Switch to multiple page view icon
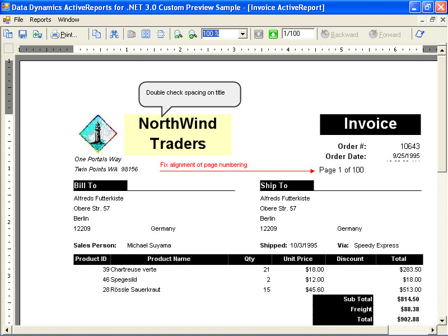 point(146,34)
